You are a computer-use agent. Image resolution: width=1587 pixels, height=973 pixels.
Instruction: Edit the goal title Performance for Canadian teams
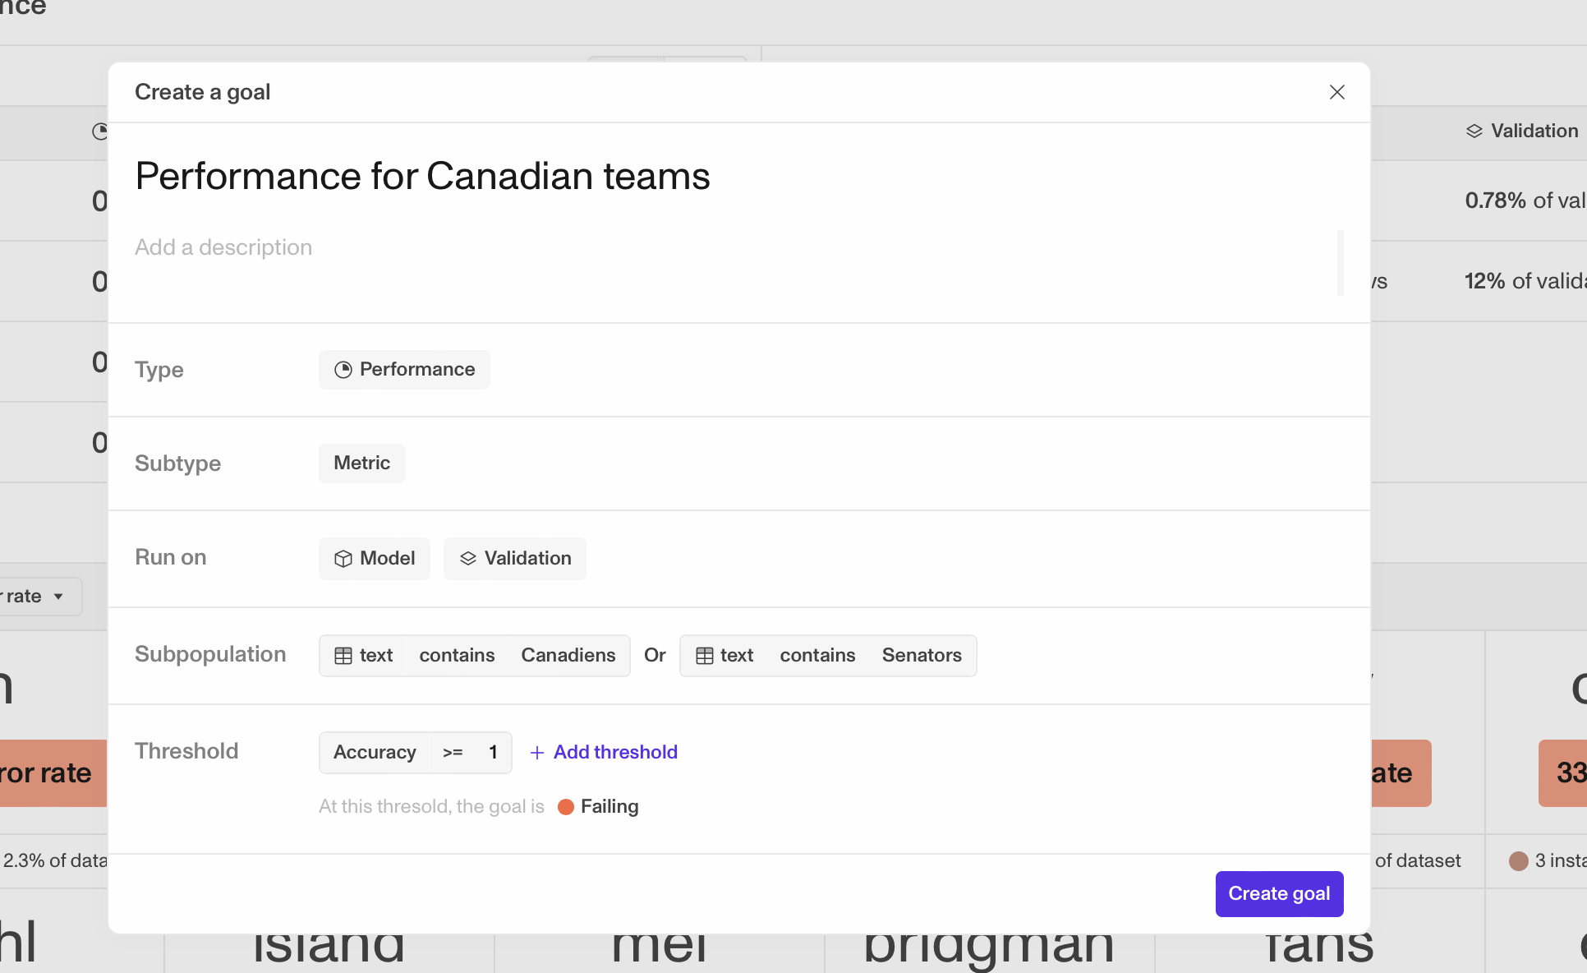coord(422,177)
